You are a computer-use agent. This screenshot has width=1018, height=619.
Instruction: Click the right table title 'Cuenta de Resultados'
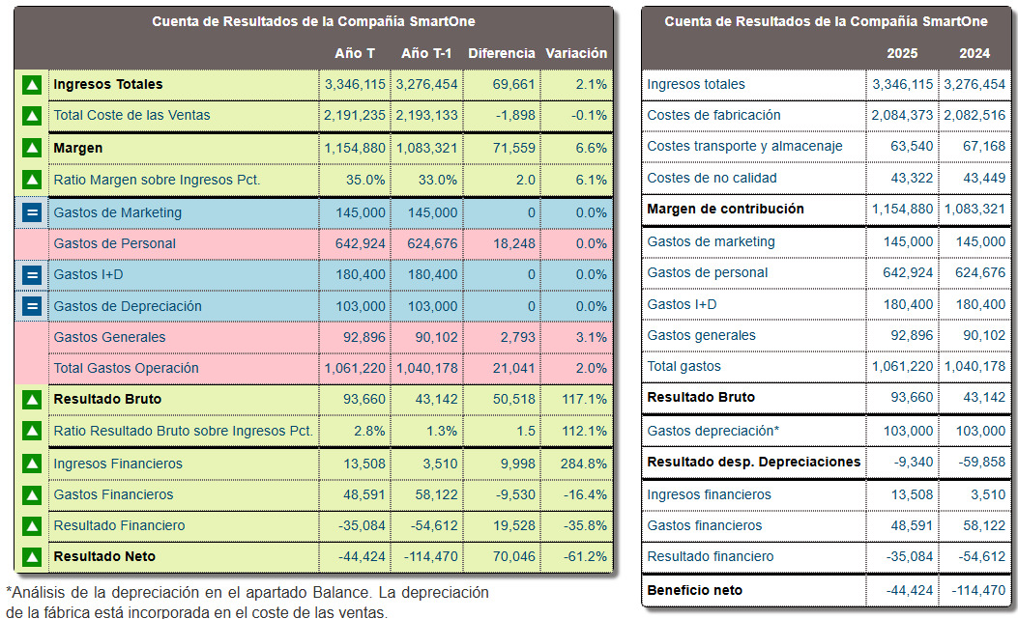pyautogui.click(x=826, y=21)
